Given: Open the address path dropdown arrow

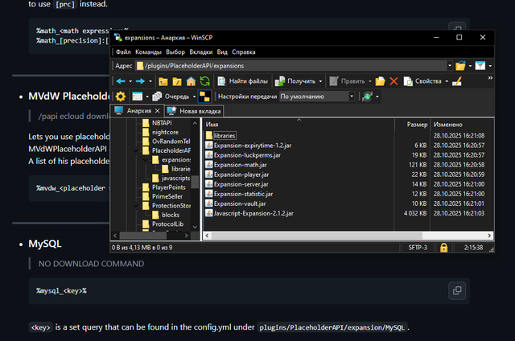Looking at the screenshot, I should [x=450, y=66].
